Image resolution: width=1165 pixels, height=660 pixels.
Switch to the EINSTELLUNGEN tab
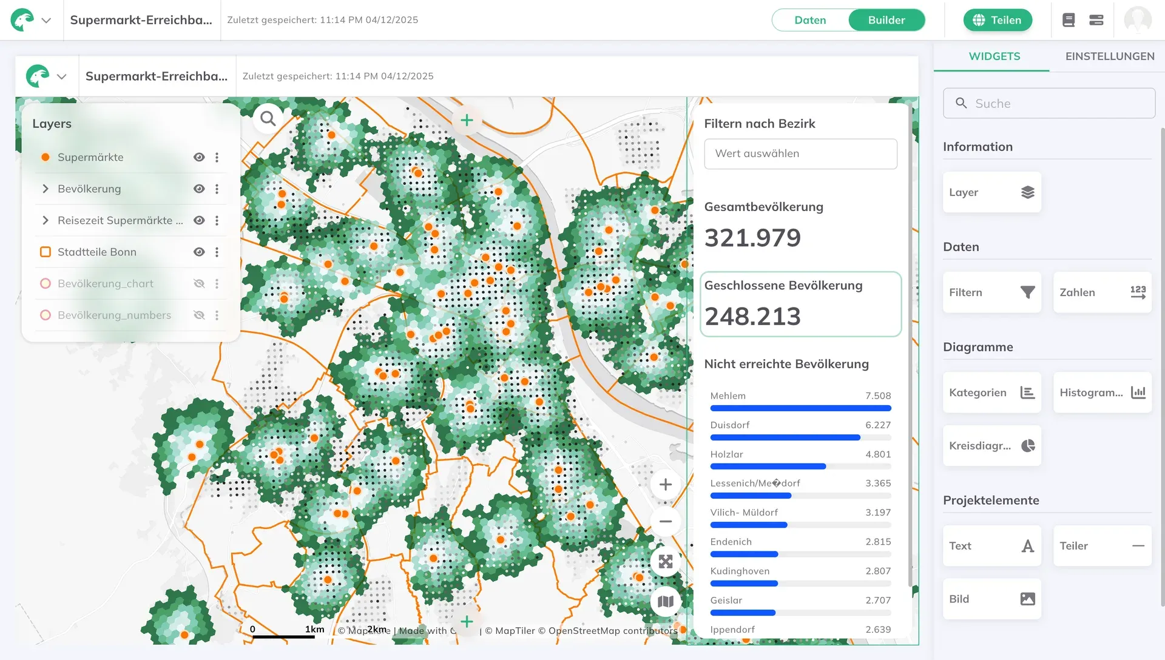[1109, 56]
